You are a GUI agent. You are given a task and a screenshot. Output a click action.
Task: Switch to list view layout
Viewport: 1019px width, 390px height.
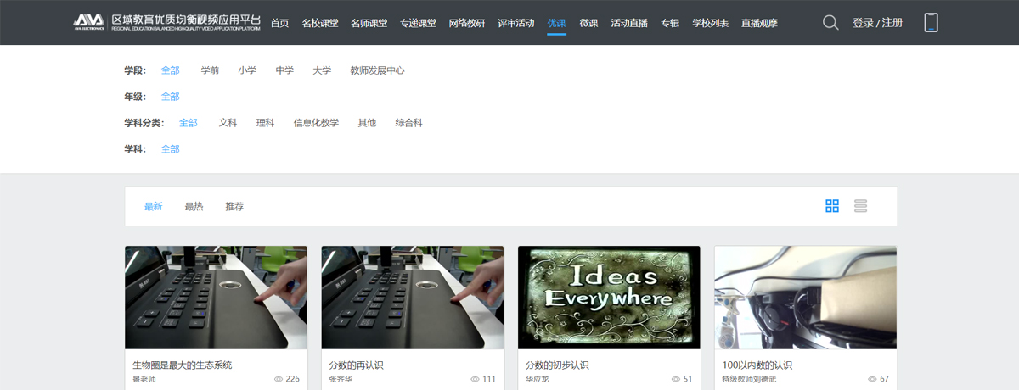click(860, 206)
